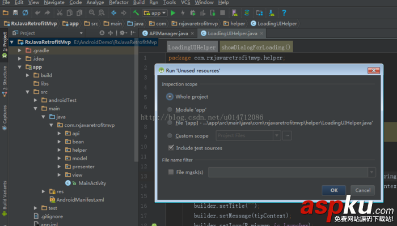Click the Cut scissors icon
Image resolution: width=397 pixels, height=226 pixels.
point(60,12)
